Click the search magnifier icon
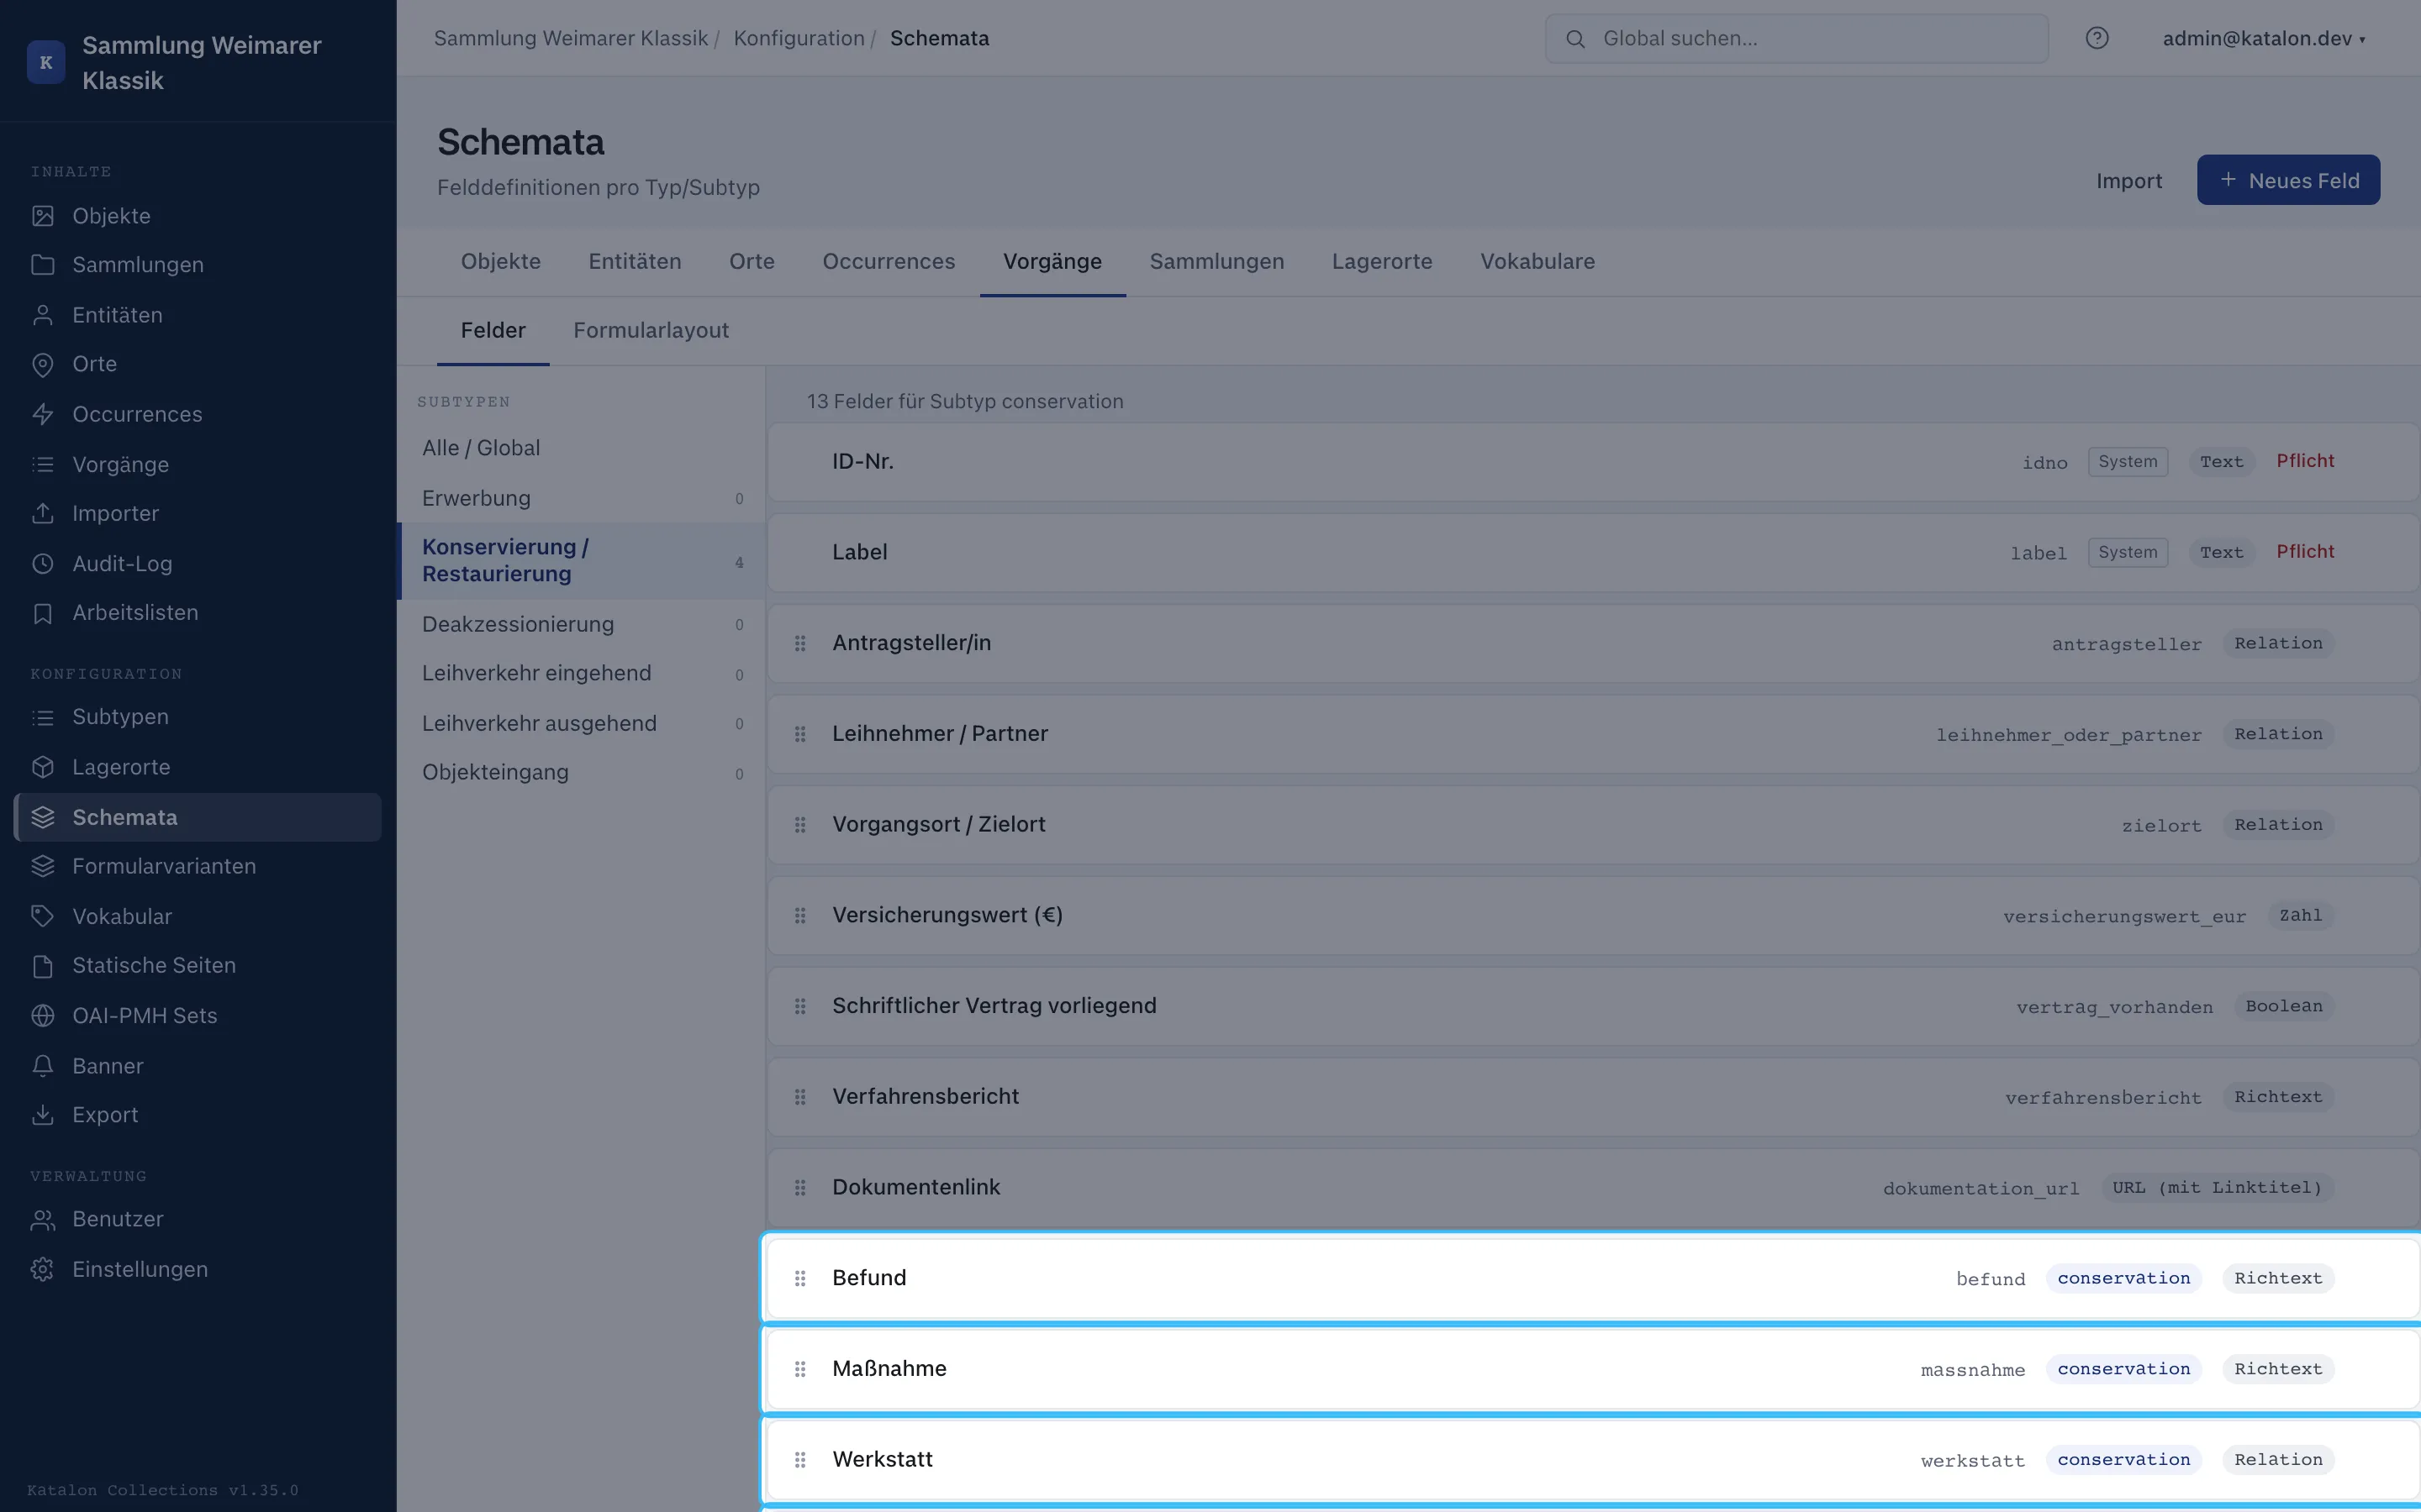The image size is (2421, 1512). (x=1574, y=39)
